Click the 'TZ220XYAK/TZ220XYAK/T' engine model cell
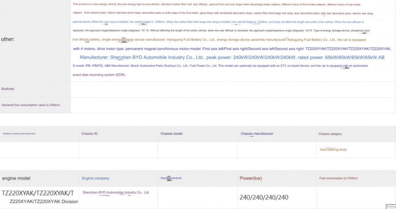The image size is (396, 209). pos(38,193)
